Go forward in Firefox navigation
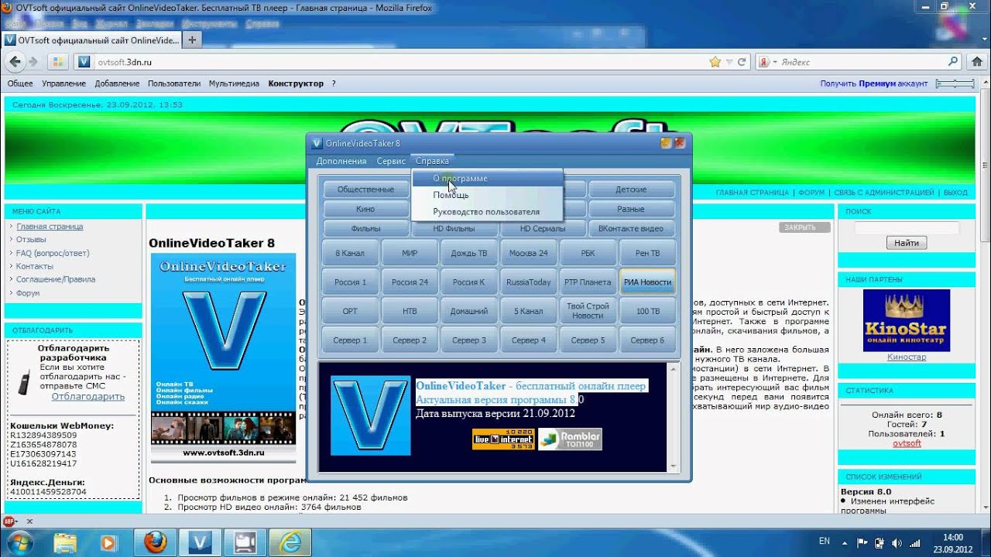 33,62
